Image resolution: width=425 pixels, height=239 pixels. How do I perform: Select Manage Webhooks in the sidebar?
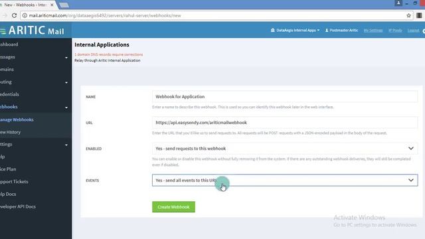[x=17, y=119]
